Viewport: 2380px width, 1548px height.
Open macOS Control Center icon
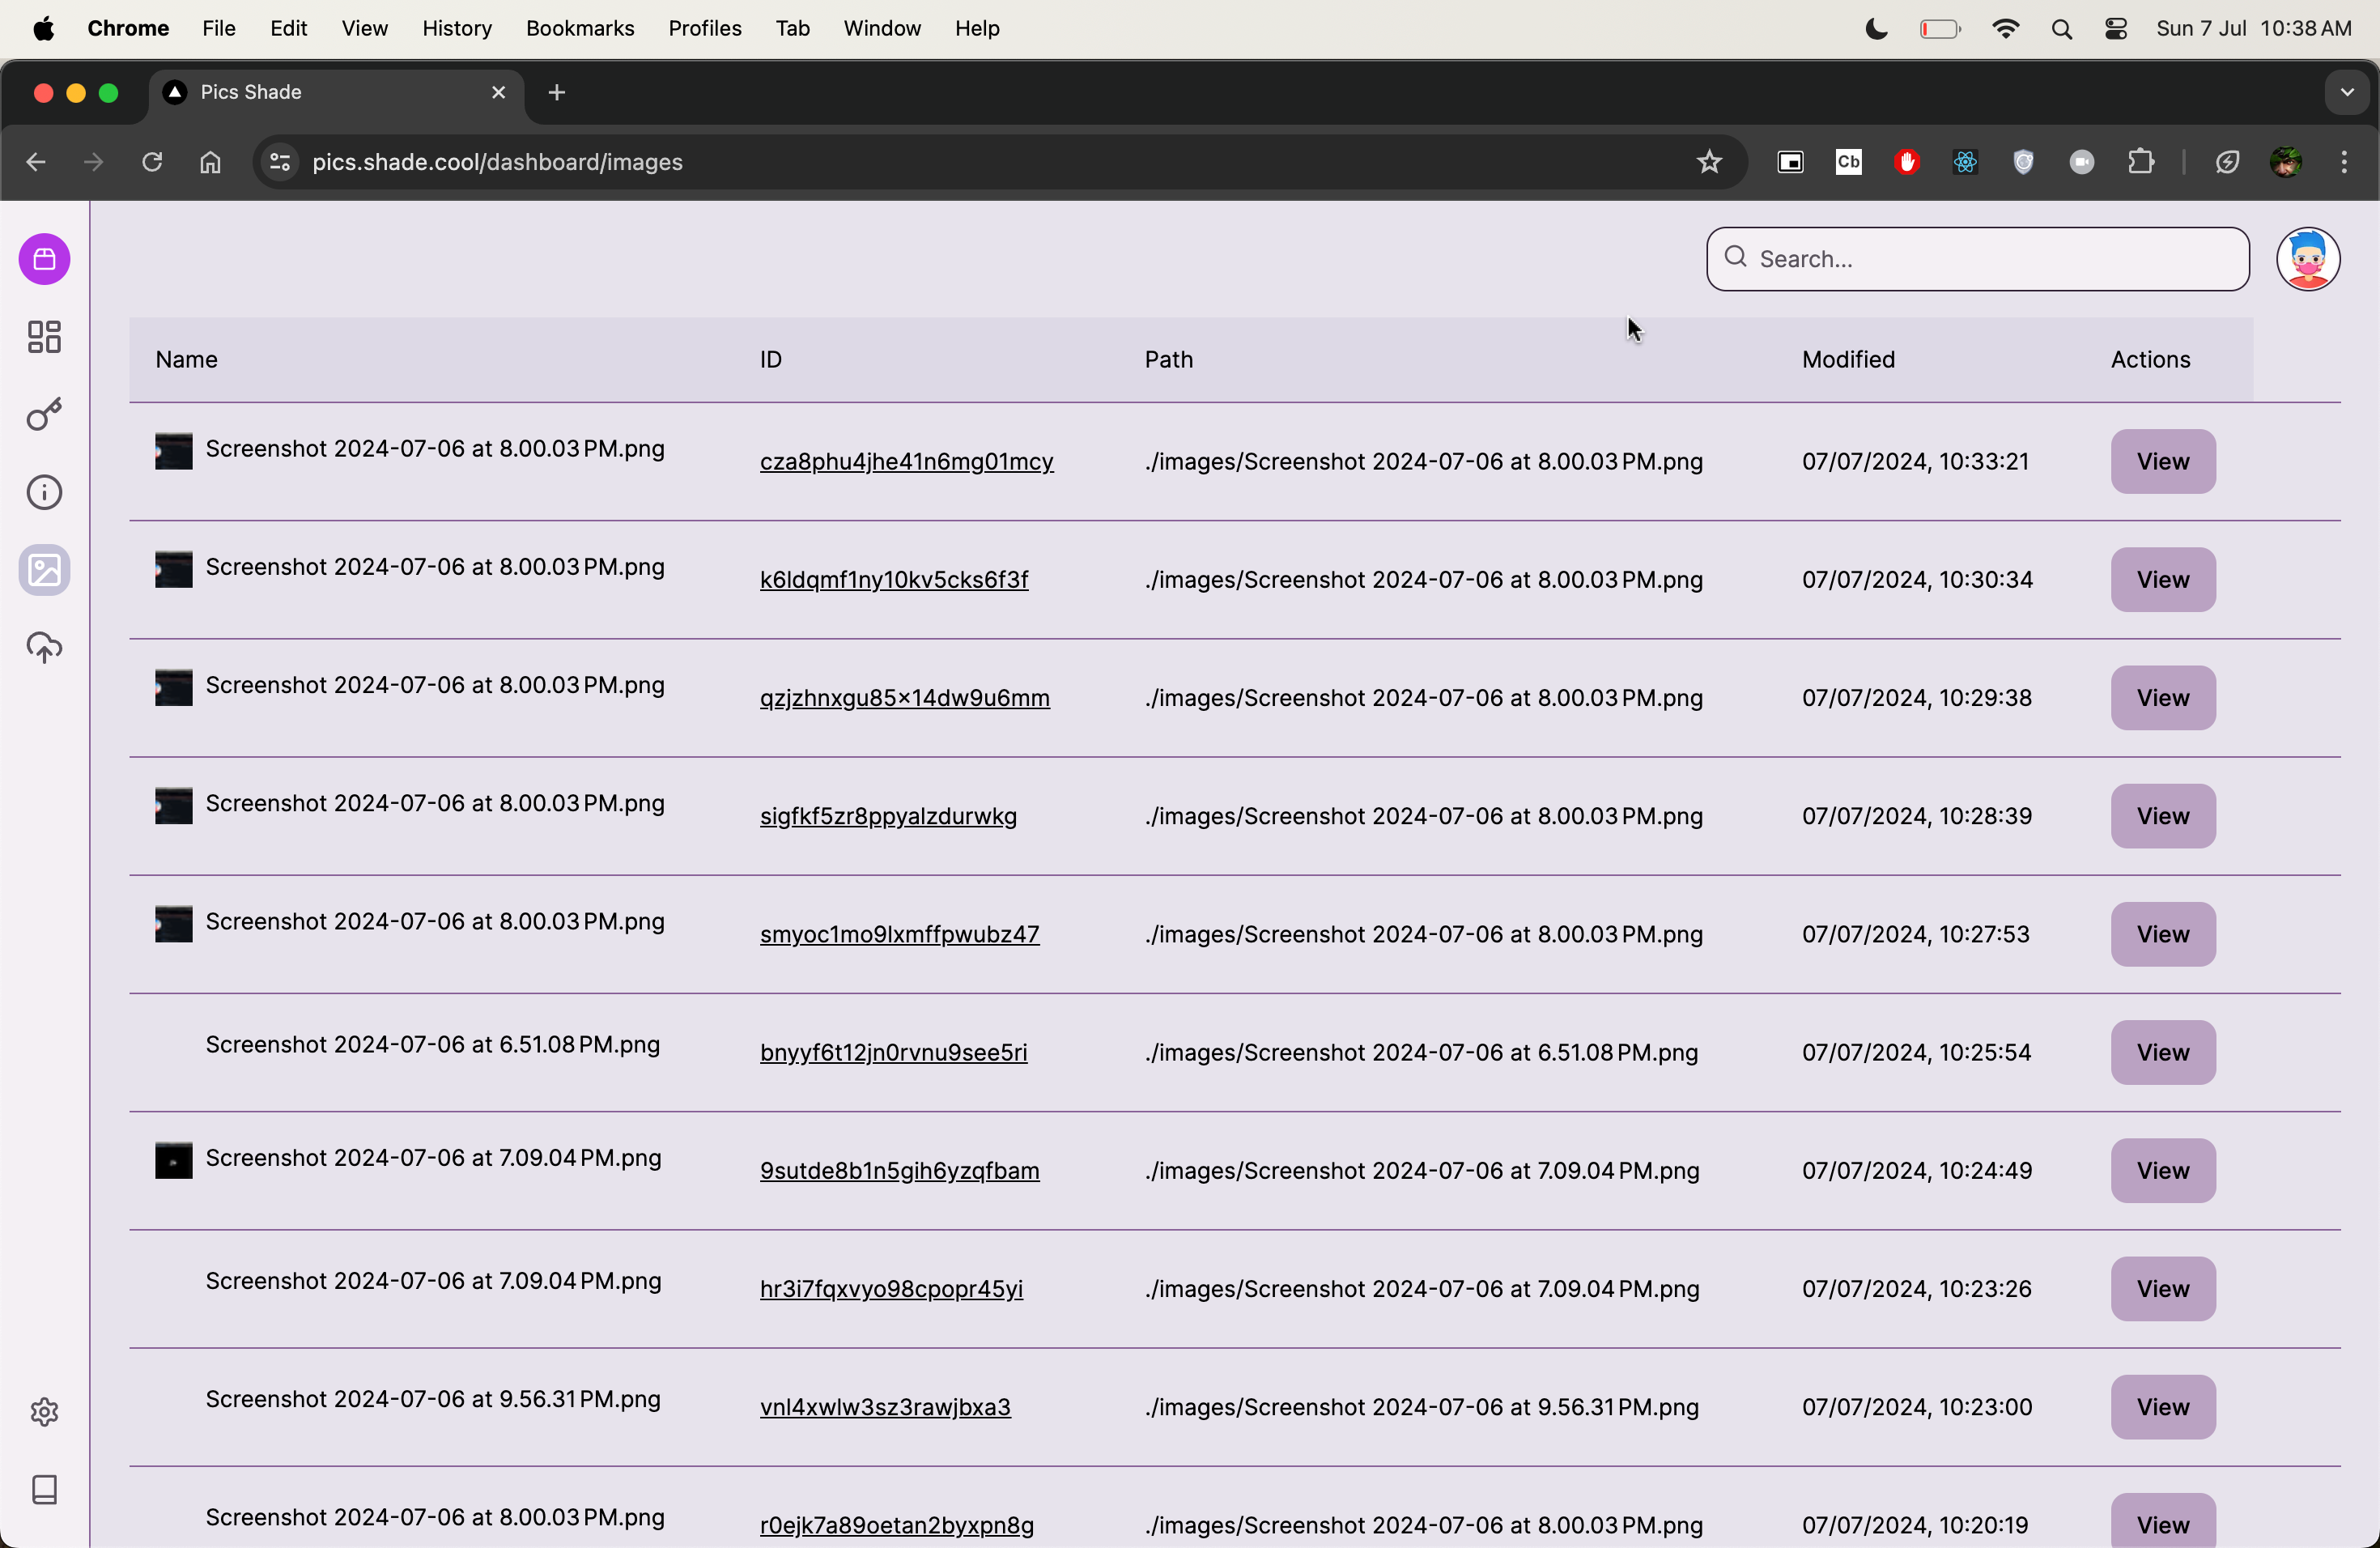[x=2116, y=30]
